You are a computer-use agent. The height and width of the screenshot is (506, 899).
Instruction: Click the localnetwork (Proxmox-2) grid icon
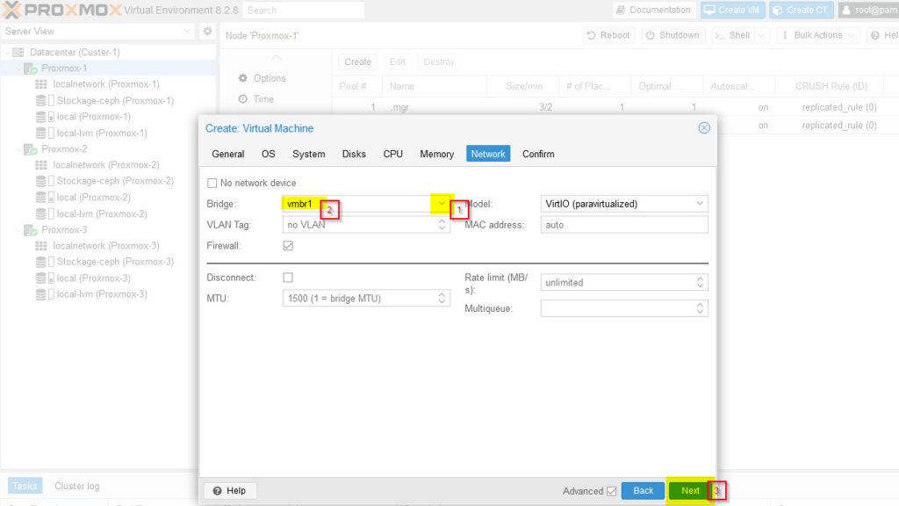click(x=41, y=165)
